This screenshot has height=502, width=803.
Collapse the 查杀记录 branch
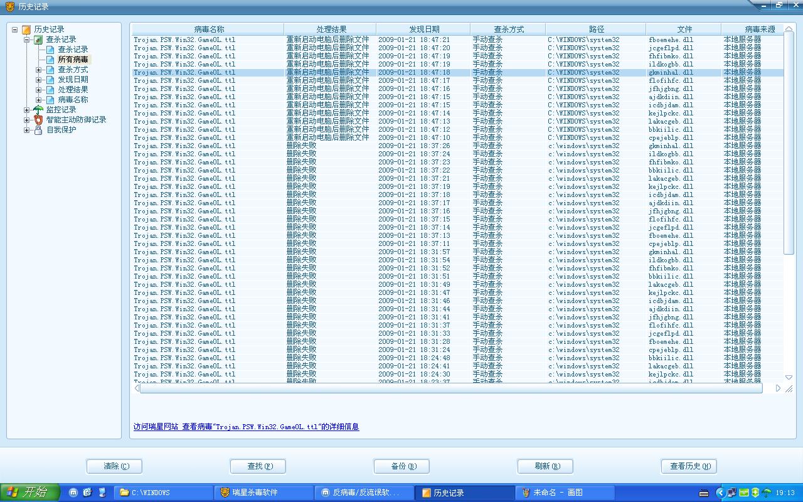[27, 40]
